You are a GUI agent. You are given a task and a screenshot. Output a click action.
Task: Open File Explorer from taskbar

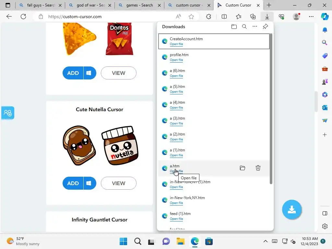(180, 241)
